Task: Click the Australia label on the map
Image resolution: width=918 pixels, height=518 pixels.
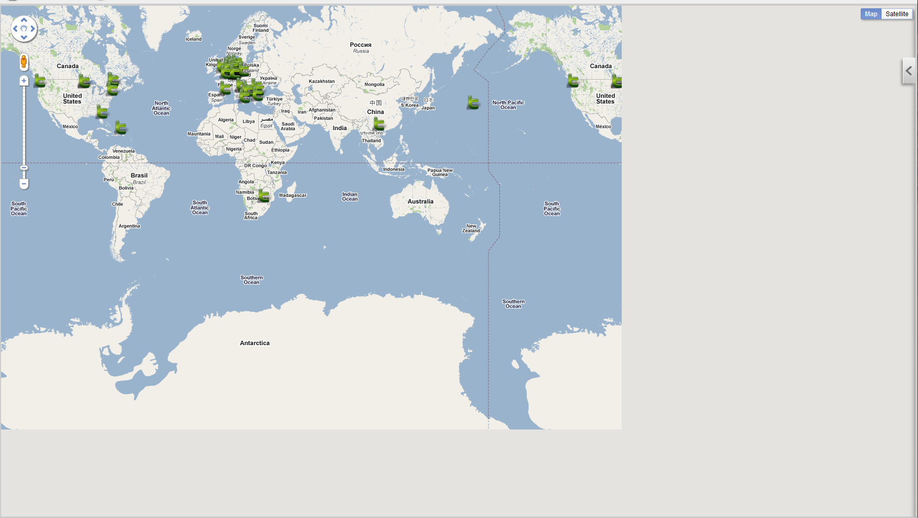Action: click(x=420, y=201)
